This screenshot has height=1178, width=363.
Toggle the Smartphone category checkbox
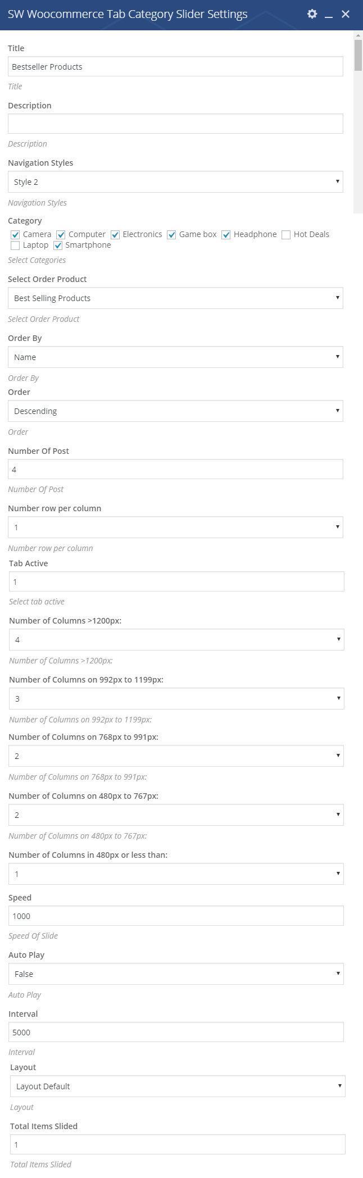[58, 245]
